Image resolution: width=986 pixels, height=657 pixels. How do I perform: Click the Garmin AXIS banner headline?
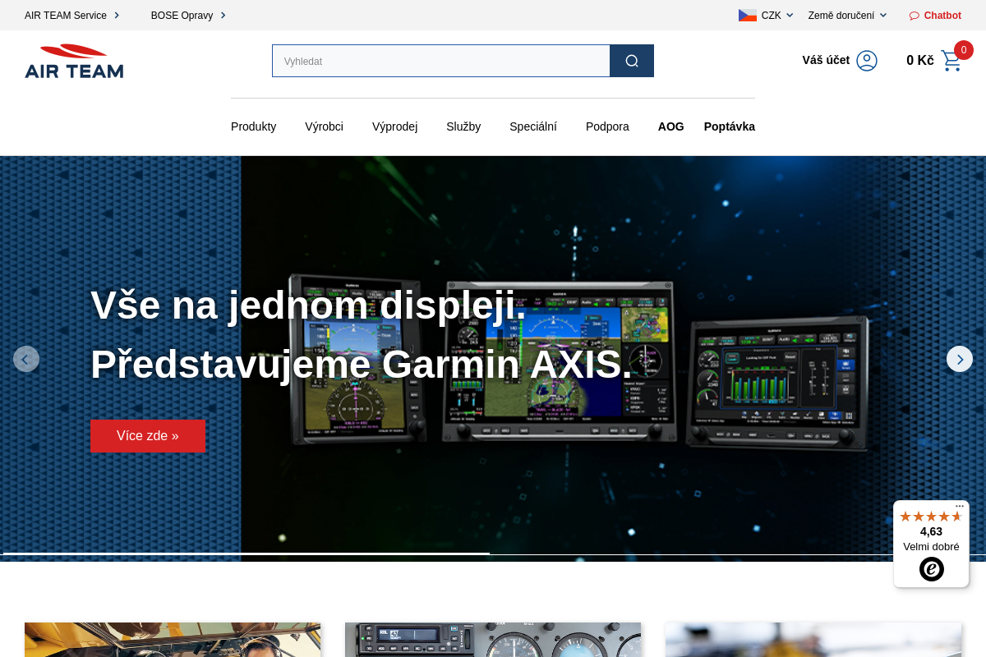pos(362,334)
